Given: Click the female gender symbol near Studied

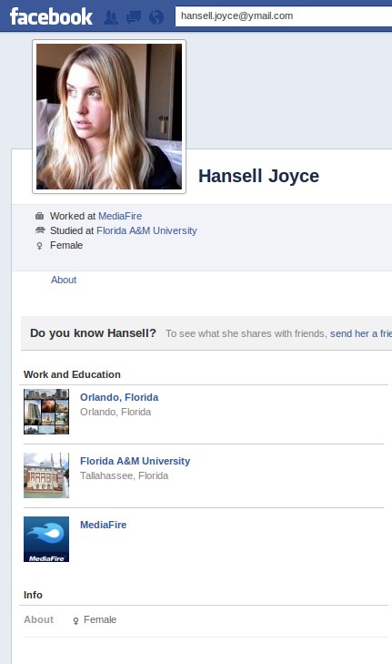Looking at the screenshot, I should click(x=39, y=246).
